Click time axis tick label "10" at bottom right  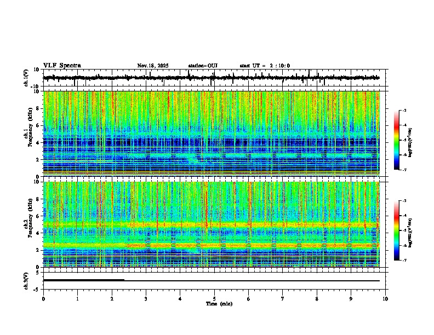coord(385,299)
